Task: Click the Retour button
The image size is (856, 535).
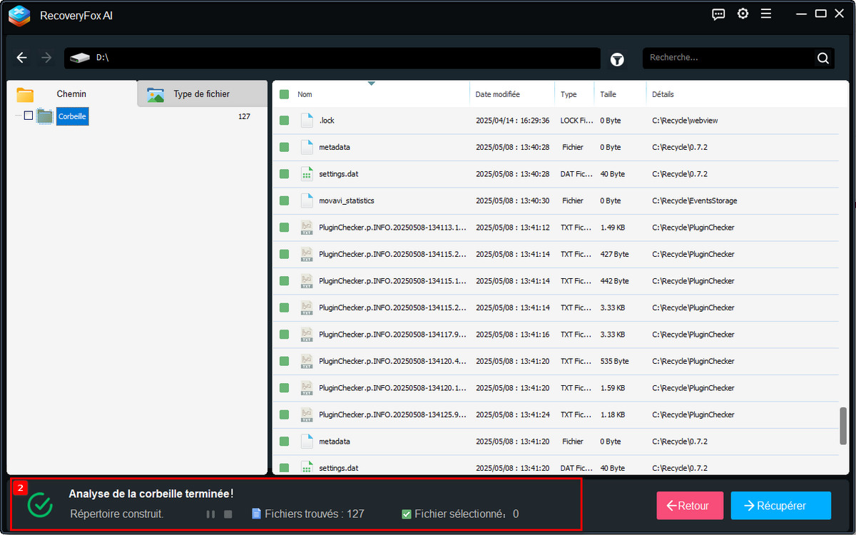Action: (689, 506)
